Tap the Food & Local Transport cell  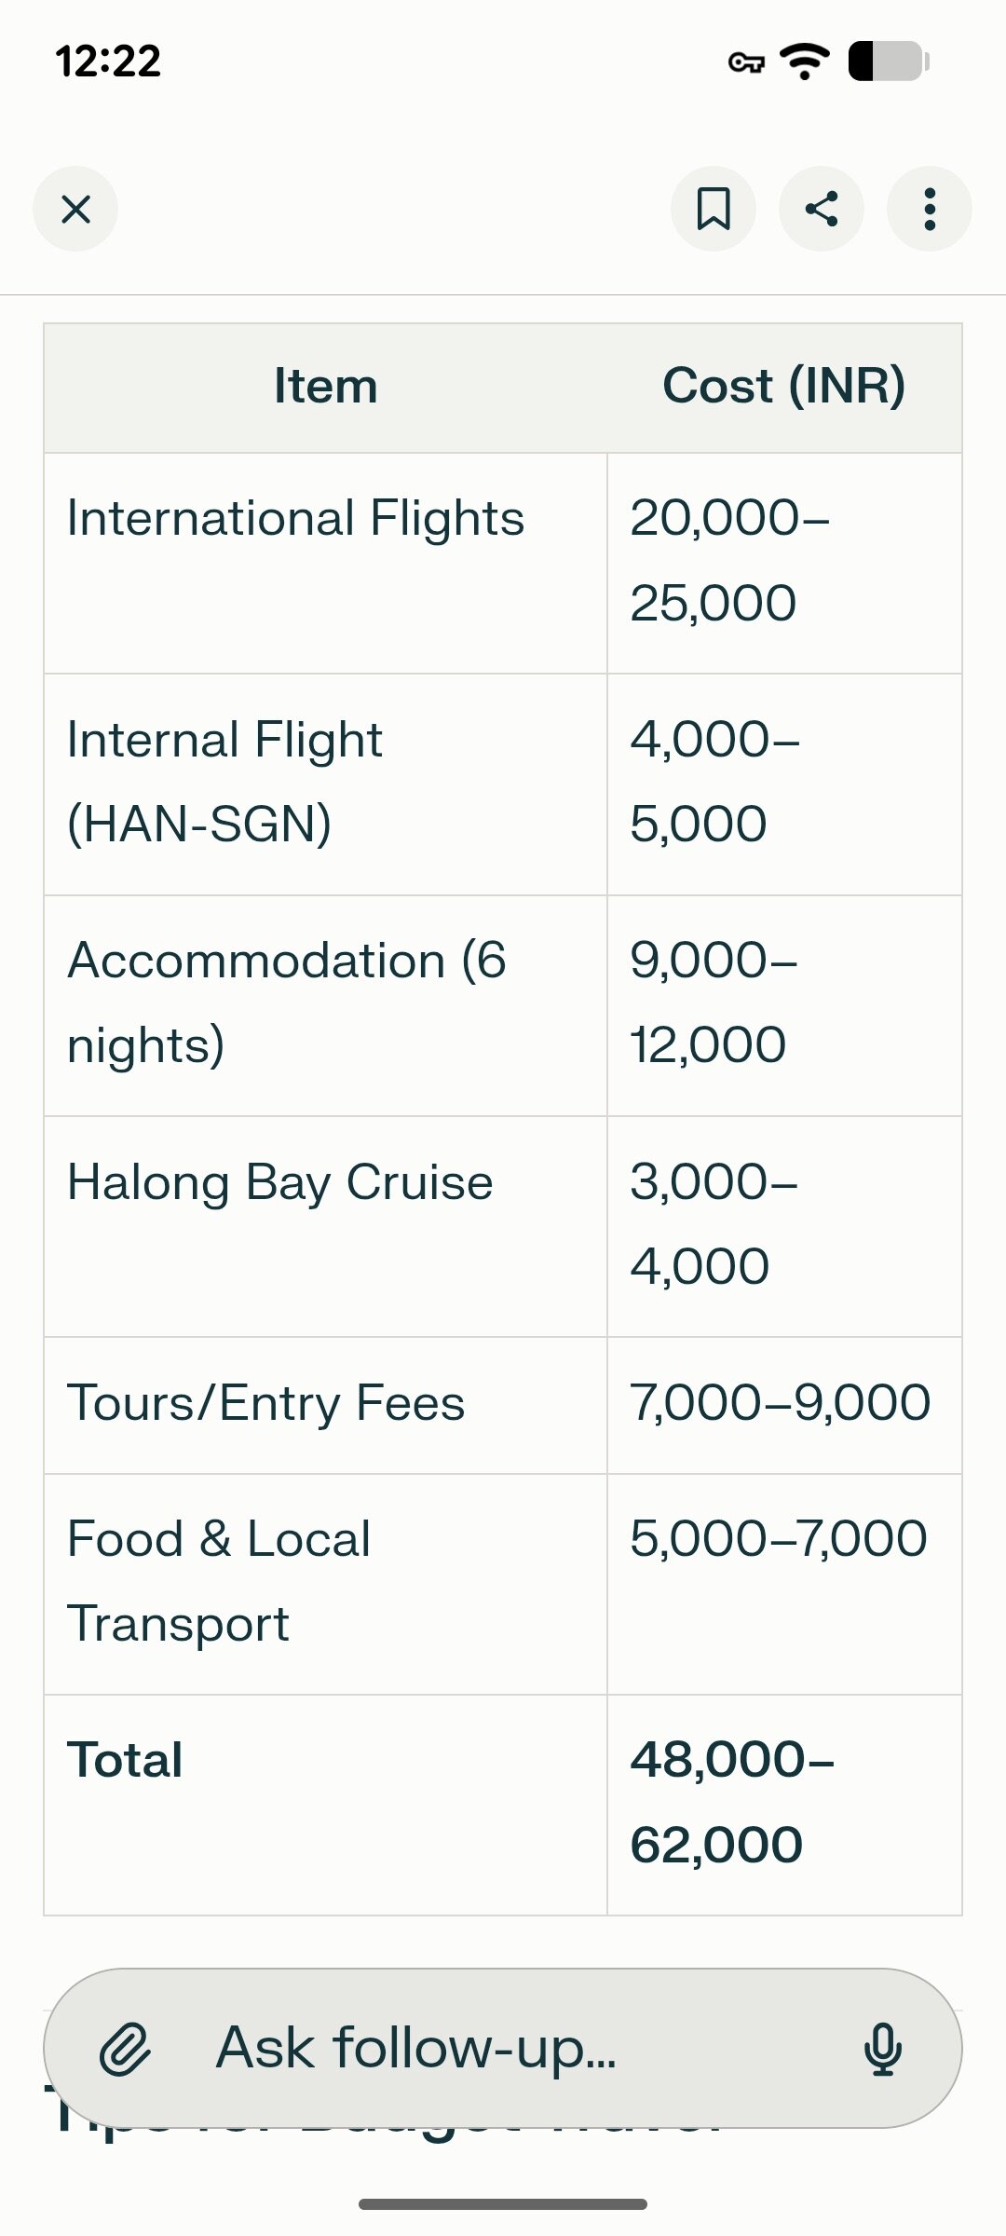pyautogui.click(x=219, y=1581)
